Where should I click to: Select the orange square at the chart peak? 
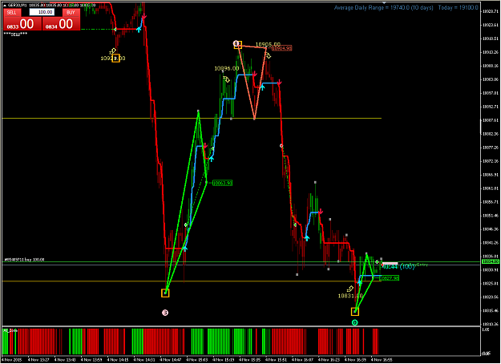pos(238,44)
